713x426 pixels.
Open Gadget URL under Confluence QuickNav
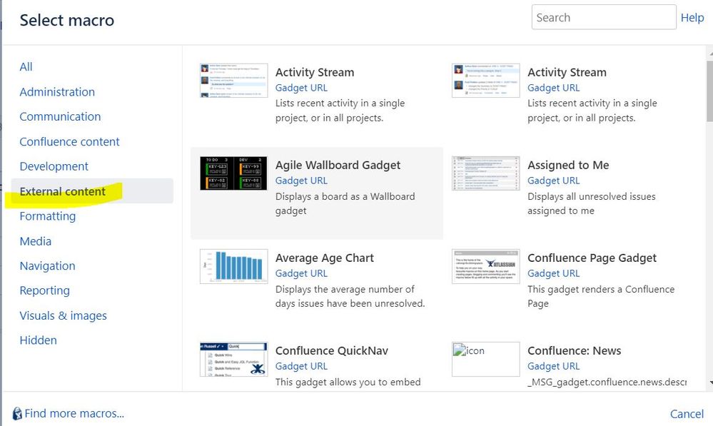click(x=301, y=366)
